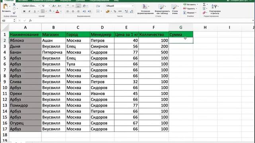Click the Increase decimal icon
This screenshot has width=255, height=143.
(126, 11)
